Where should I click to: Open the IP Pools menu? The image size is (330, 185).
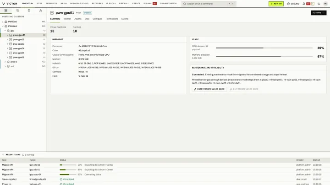[111, 4]
